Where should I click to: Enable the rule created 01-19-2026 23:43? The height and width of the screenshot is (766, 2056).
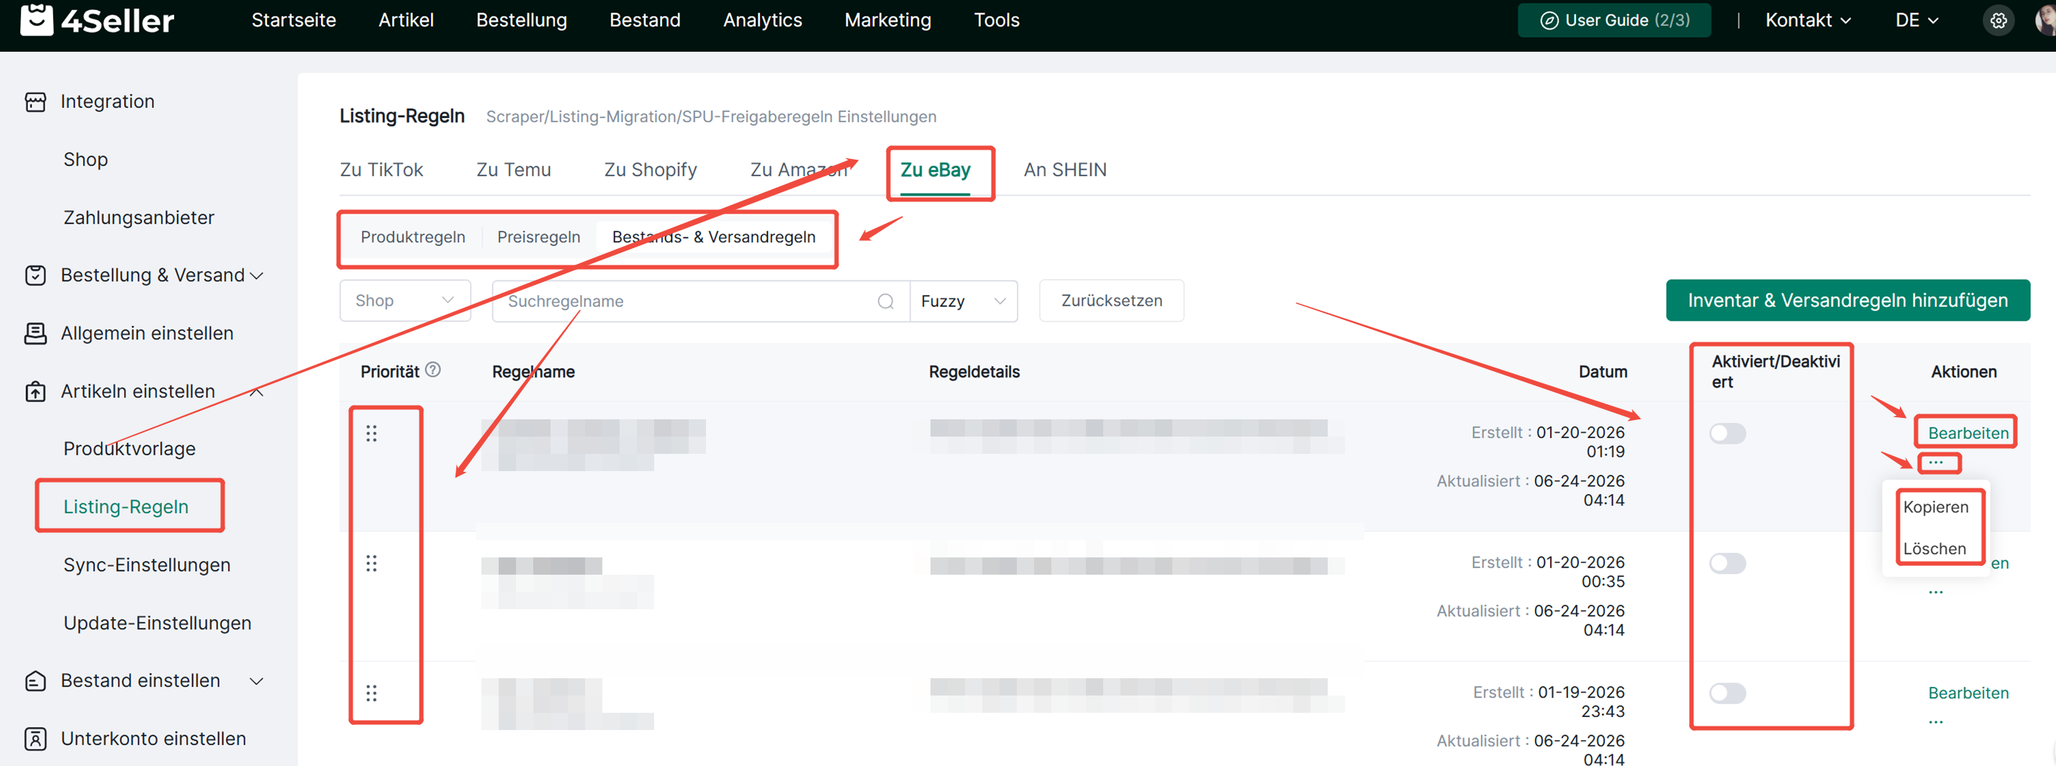(1727, 693)
